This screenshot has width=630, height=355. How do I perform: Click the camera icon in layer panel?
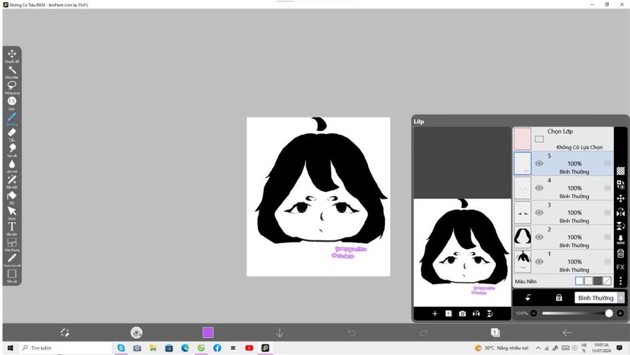462,314
